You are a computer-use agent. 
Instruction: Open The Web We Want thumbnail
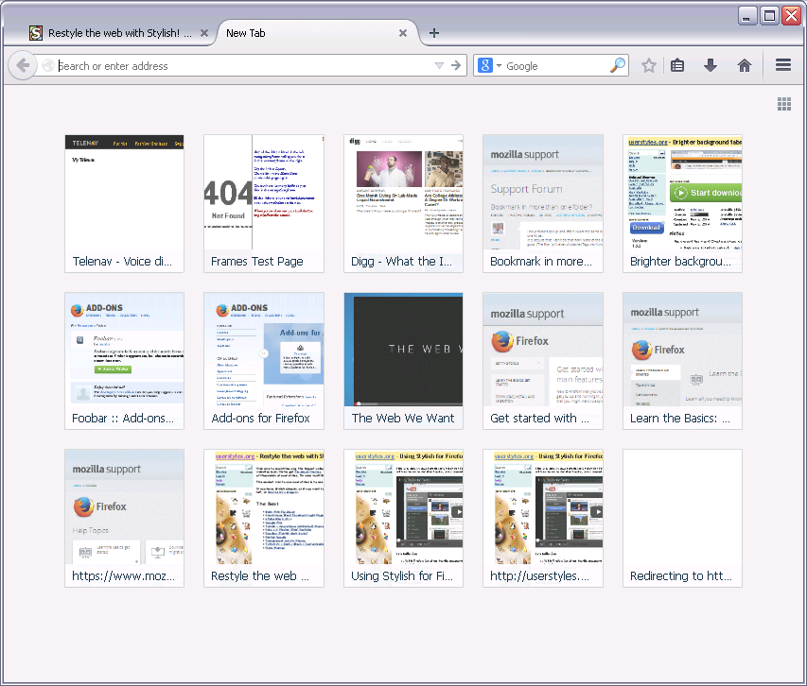(x=403, y=360)
